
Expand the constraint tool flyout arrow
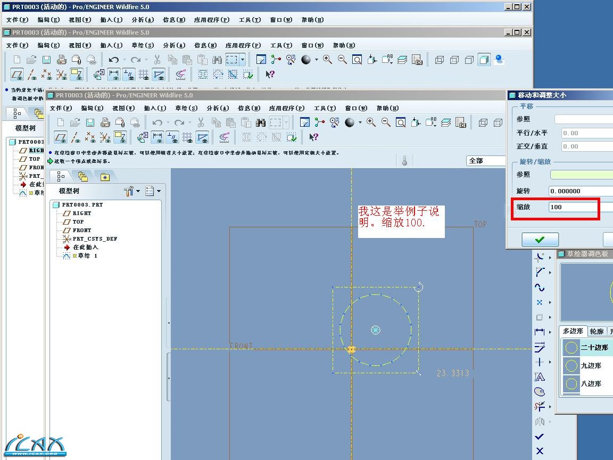click(550, 362)
